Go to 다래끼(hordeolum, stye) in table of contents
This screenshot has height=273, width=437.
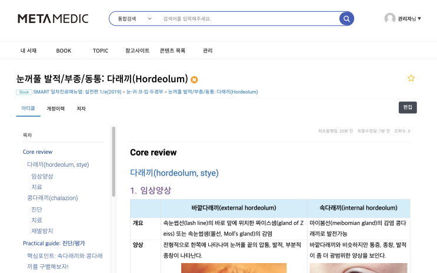[x=58, y=164]
